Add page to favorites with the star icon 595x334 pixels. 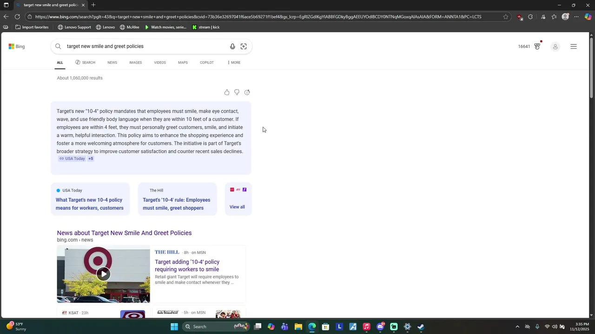(x=506, y=17)
